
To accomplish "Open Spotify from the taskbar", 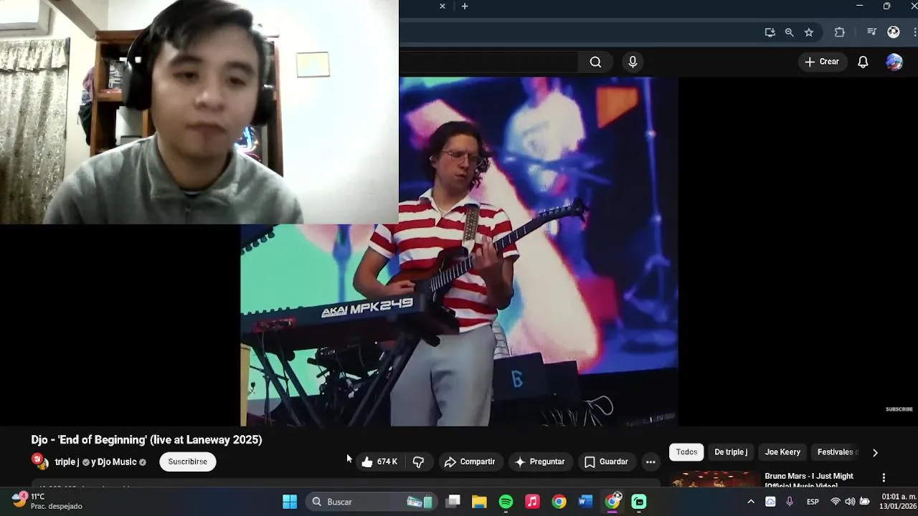I will [x=506, y=502].
